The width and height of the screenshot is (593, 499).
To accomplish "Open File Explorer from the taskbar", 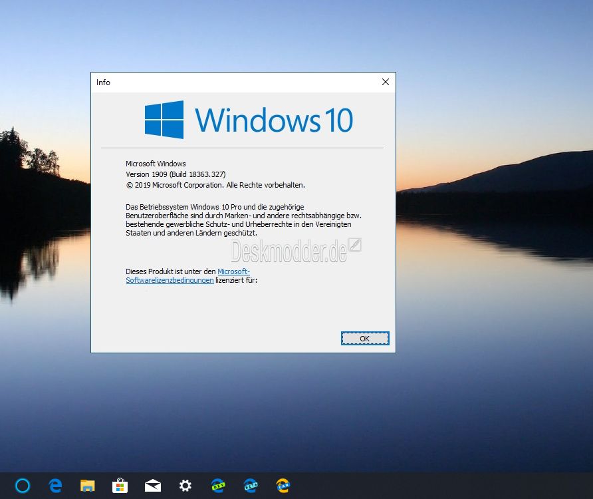I will point(87,486).
